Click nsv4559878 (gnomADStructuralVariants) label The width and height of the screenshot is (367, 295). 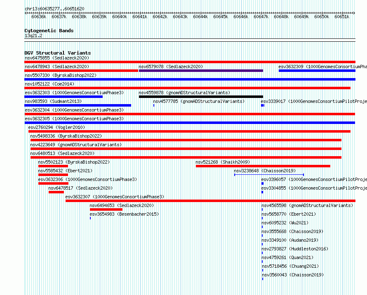[184, 93]
